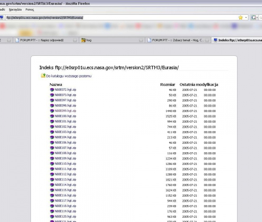This screenshot has width=262, height=222.
Task: Click the bookmark star in the address bar
Action: pyautogui.click(x=240, y=18)
